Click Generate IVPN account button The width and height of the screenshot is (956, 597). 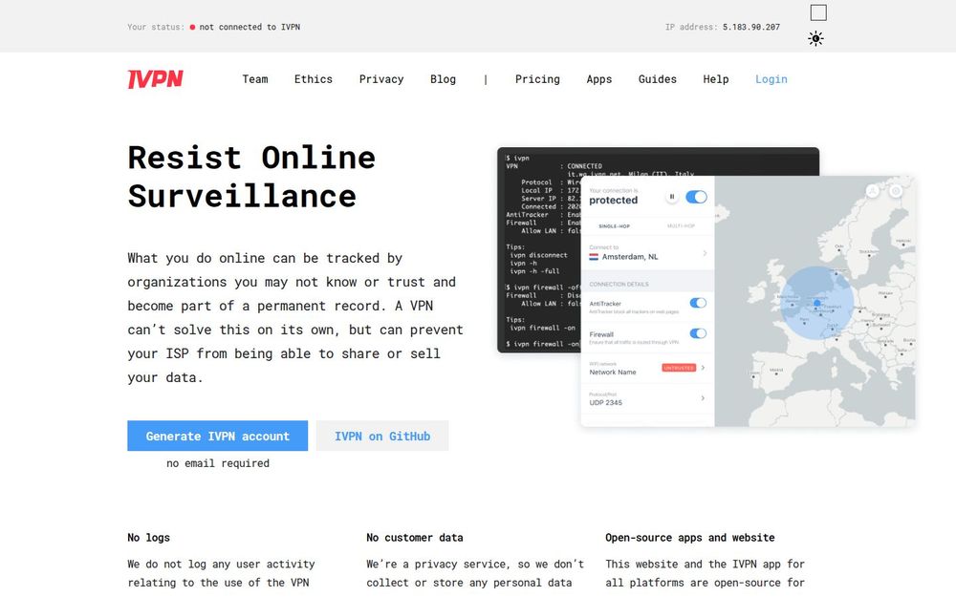[x=218, y=436]
